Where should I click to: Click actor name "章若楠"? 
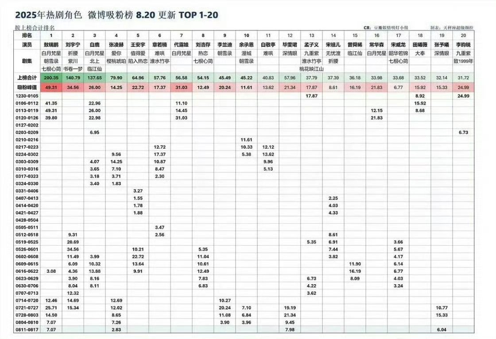point(160,45)
